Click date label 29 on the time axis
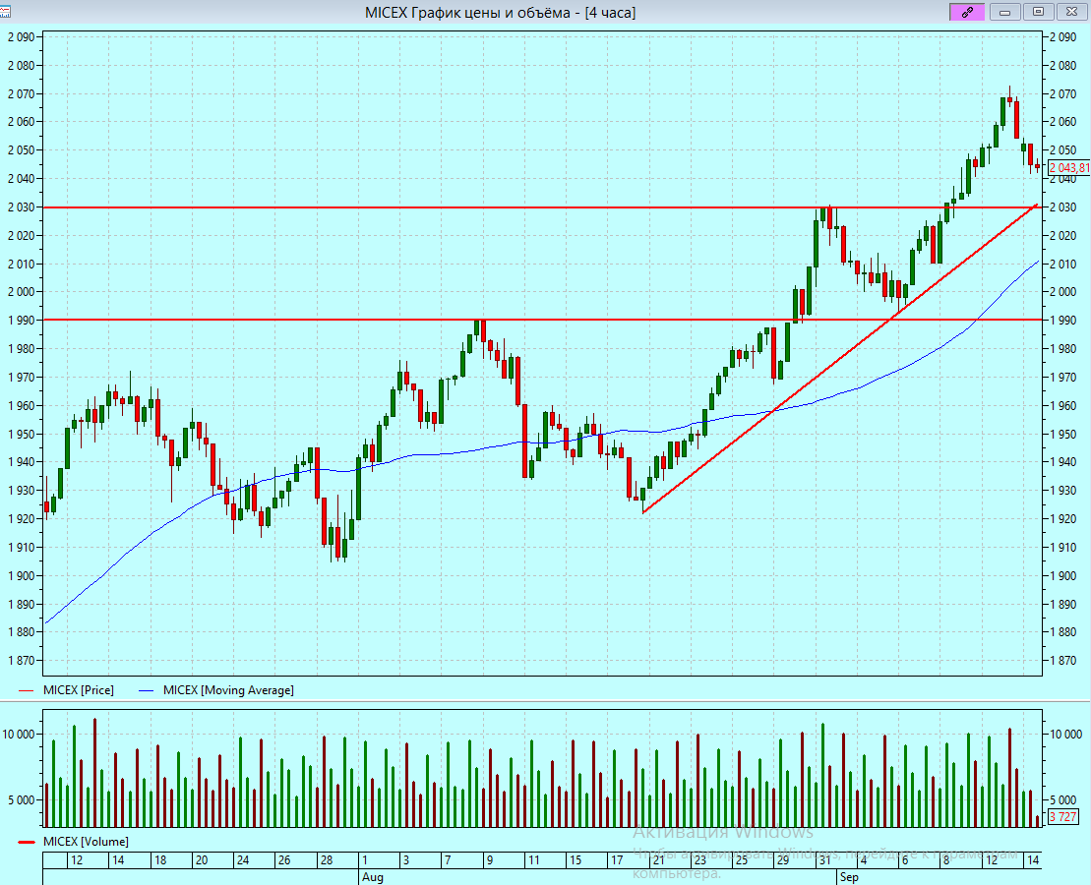Viewport: 1091px width, 885px height. coord(783,860)
